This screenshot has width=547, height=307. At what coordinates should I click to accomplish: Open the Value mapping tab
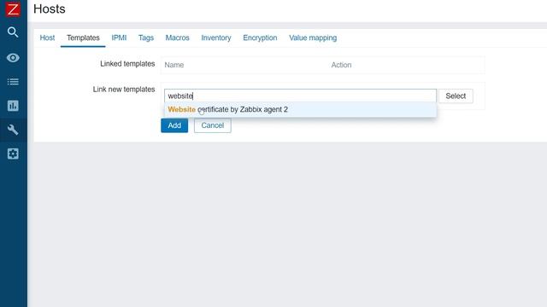313,38
